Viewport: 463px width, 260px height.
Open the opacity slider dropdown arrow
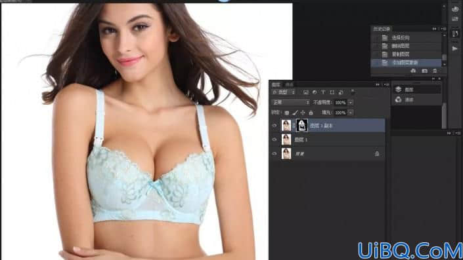351,102
